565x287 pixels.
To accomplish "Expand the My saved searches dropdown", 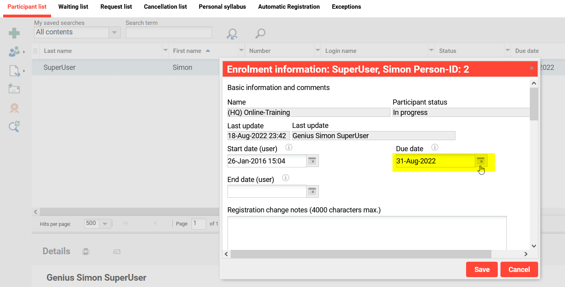I will [x=114, y=32].
